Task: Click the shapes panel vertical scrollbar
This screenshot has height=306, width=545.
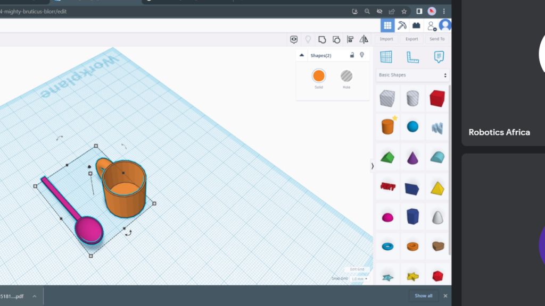Action: pos(450,170)
